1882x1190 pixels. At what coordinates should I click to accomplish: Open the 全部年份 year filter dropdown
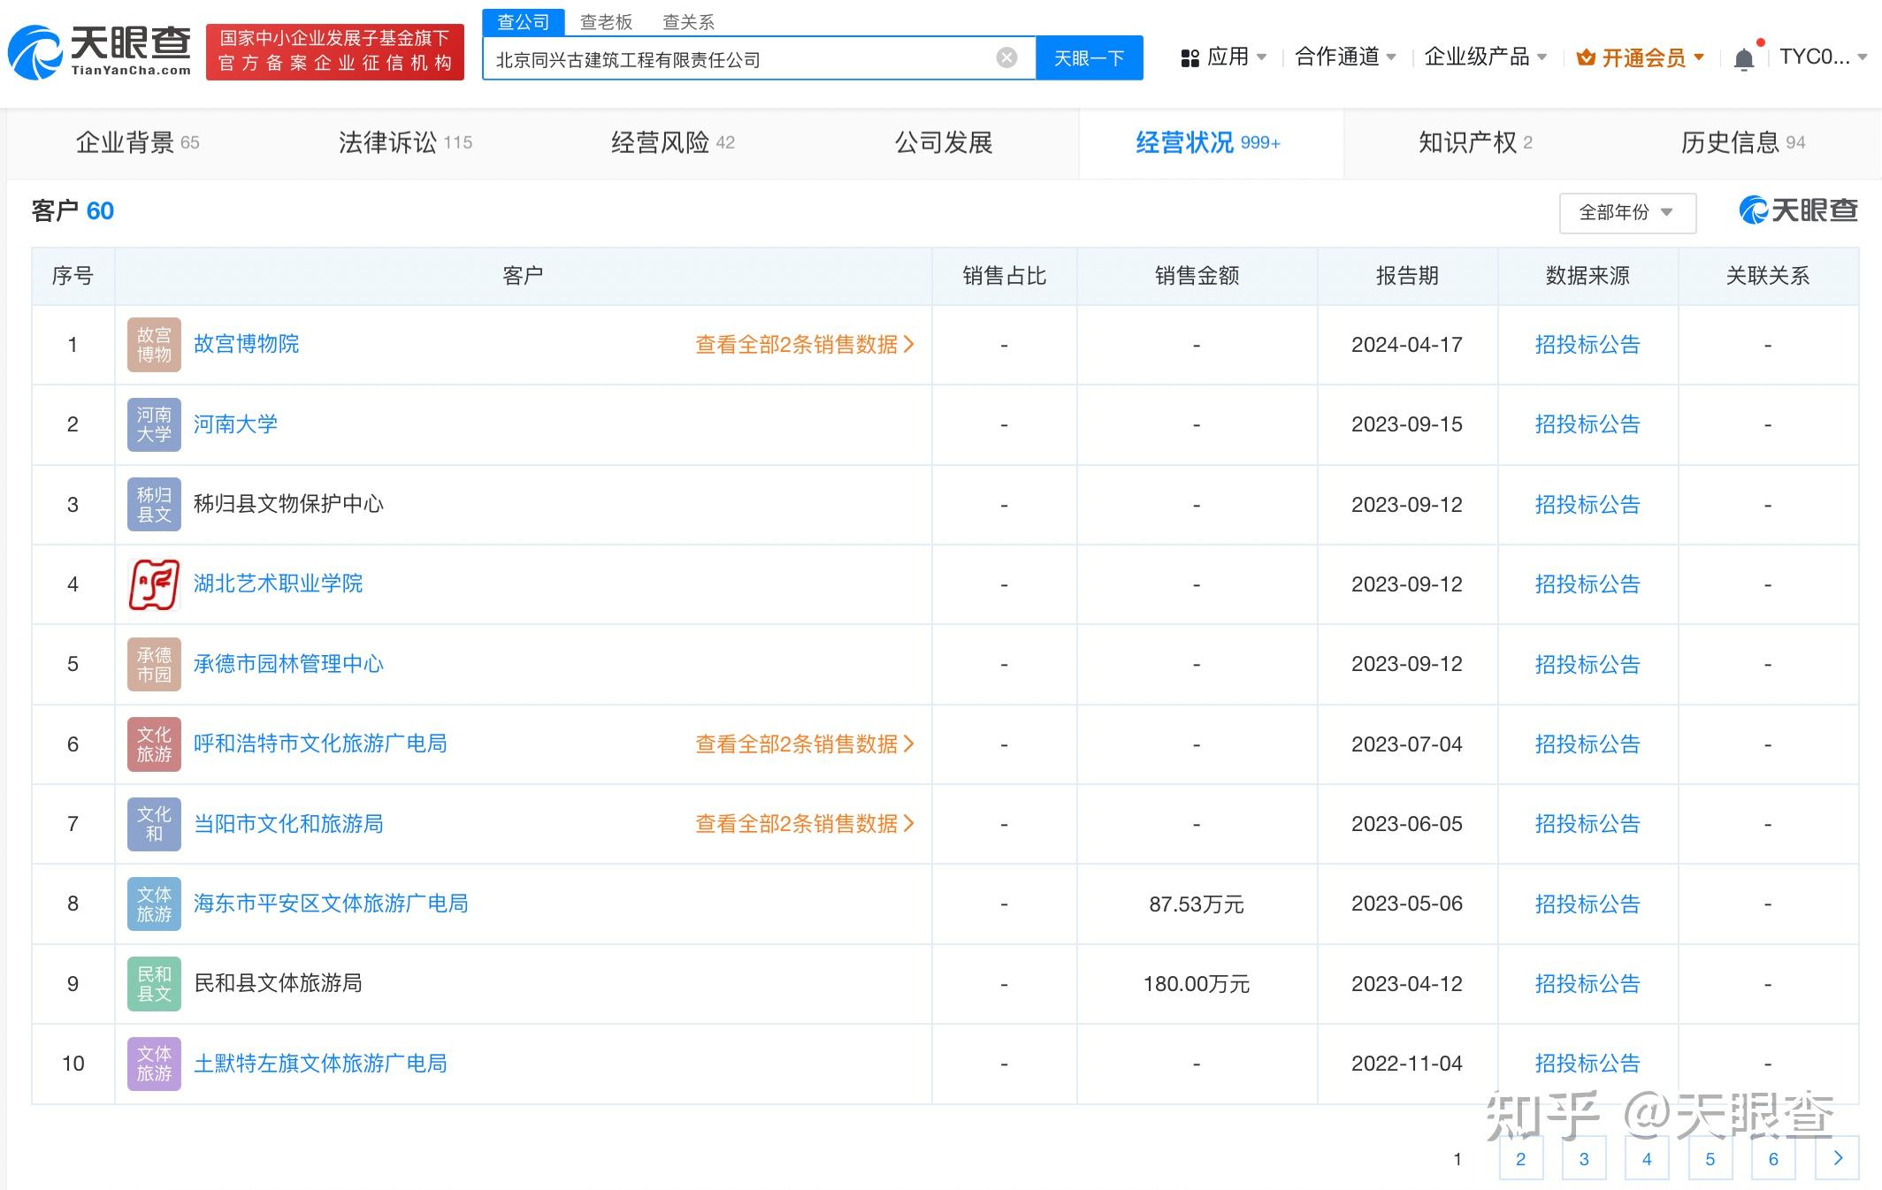pos(1627,212)
